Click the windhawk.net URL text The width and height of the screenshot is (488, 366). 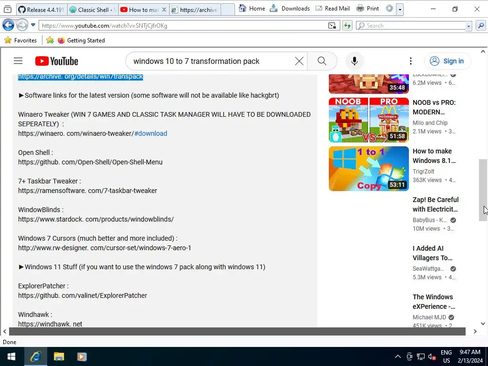pos(50,324)
